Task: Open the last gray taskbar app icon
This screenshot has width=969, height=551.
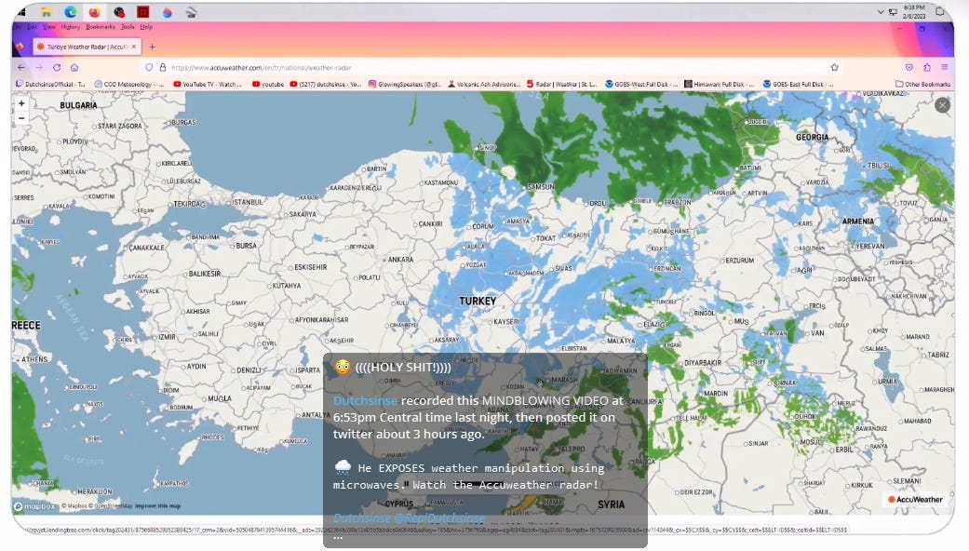Action: coord(192,12)
